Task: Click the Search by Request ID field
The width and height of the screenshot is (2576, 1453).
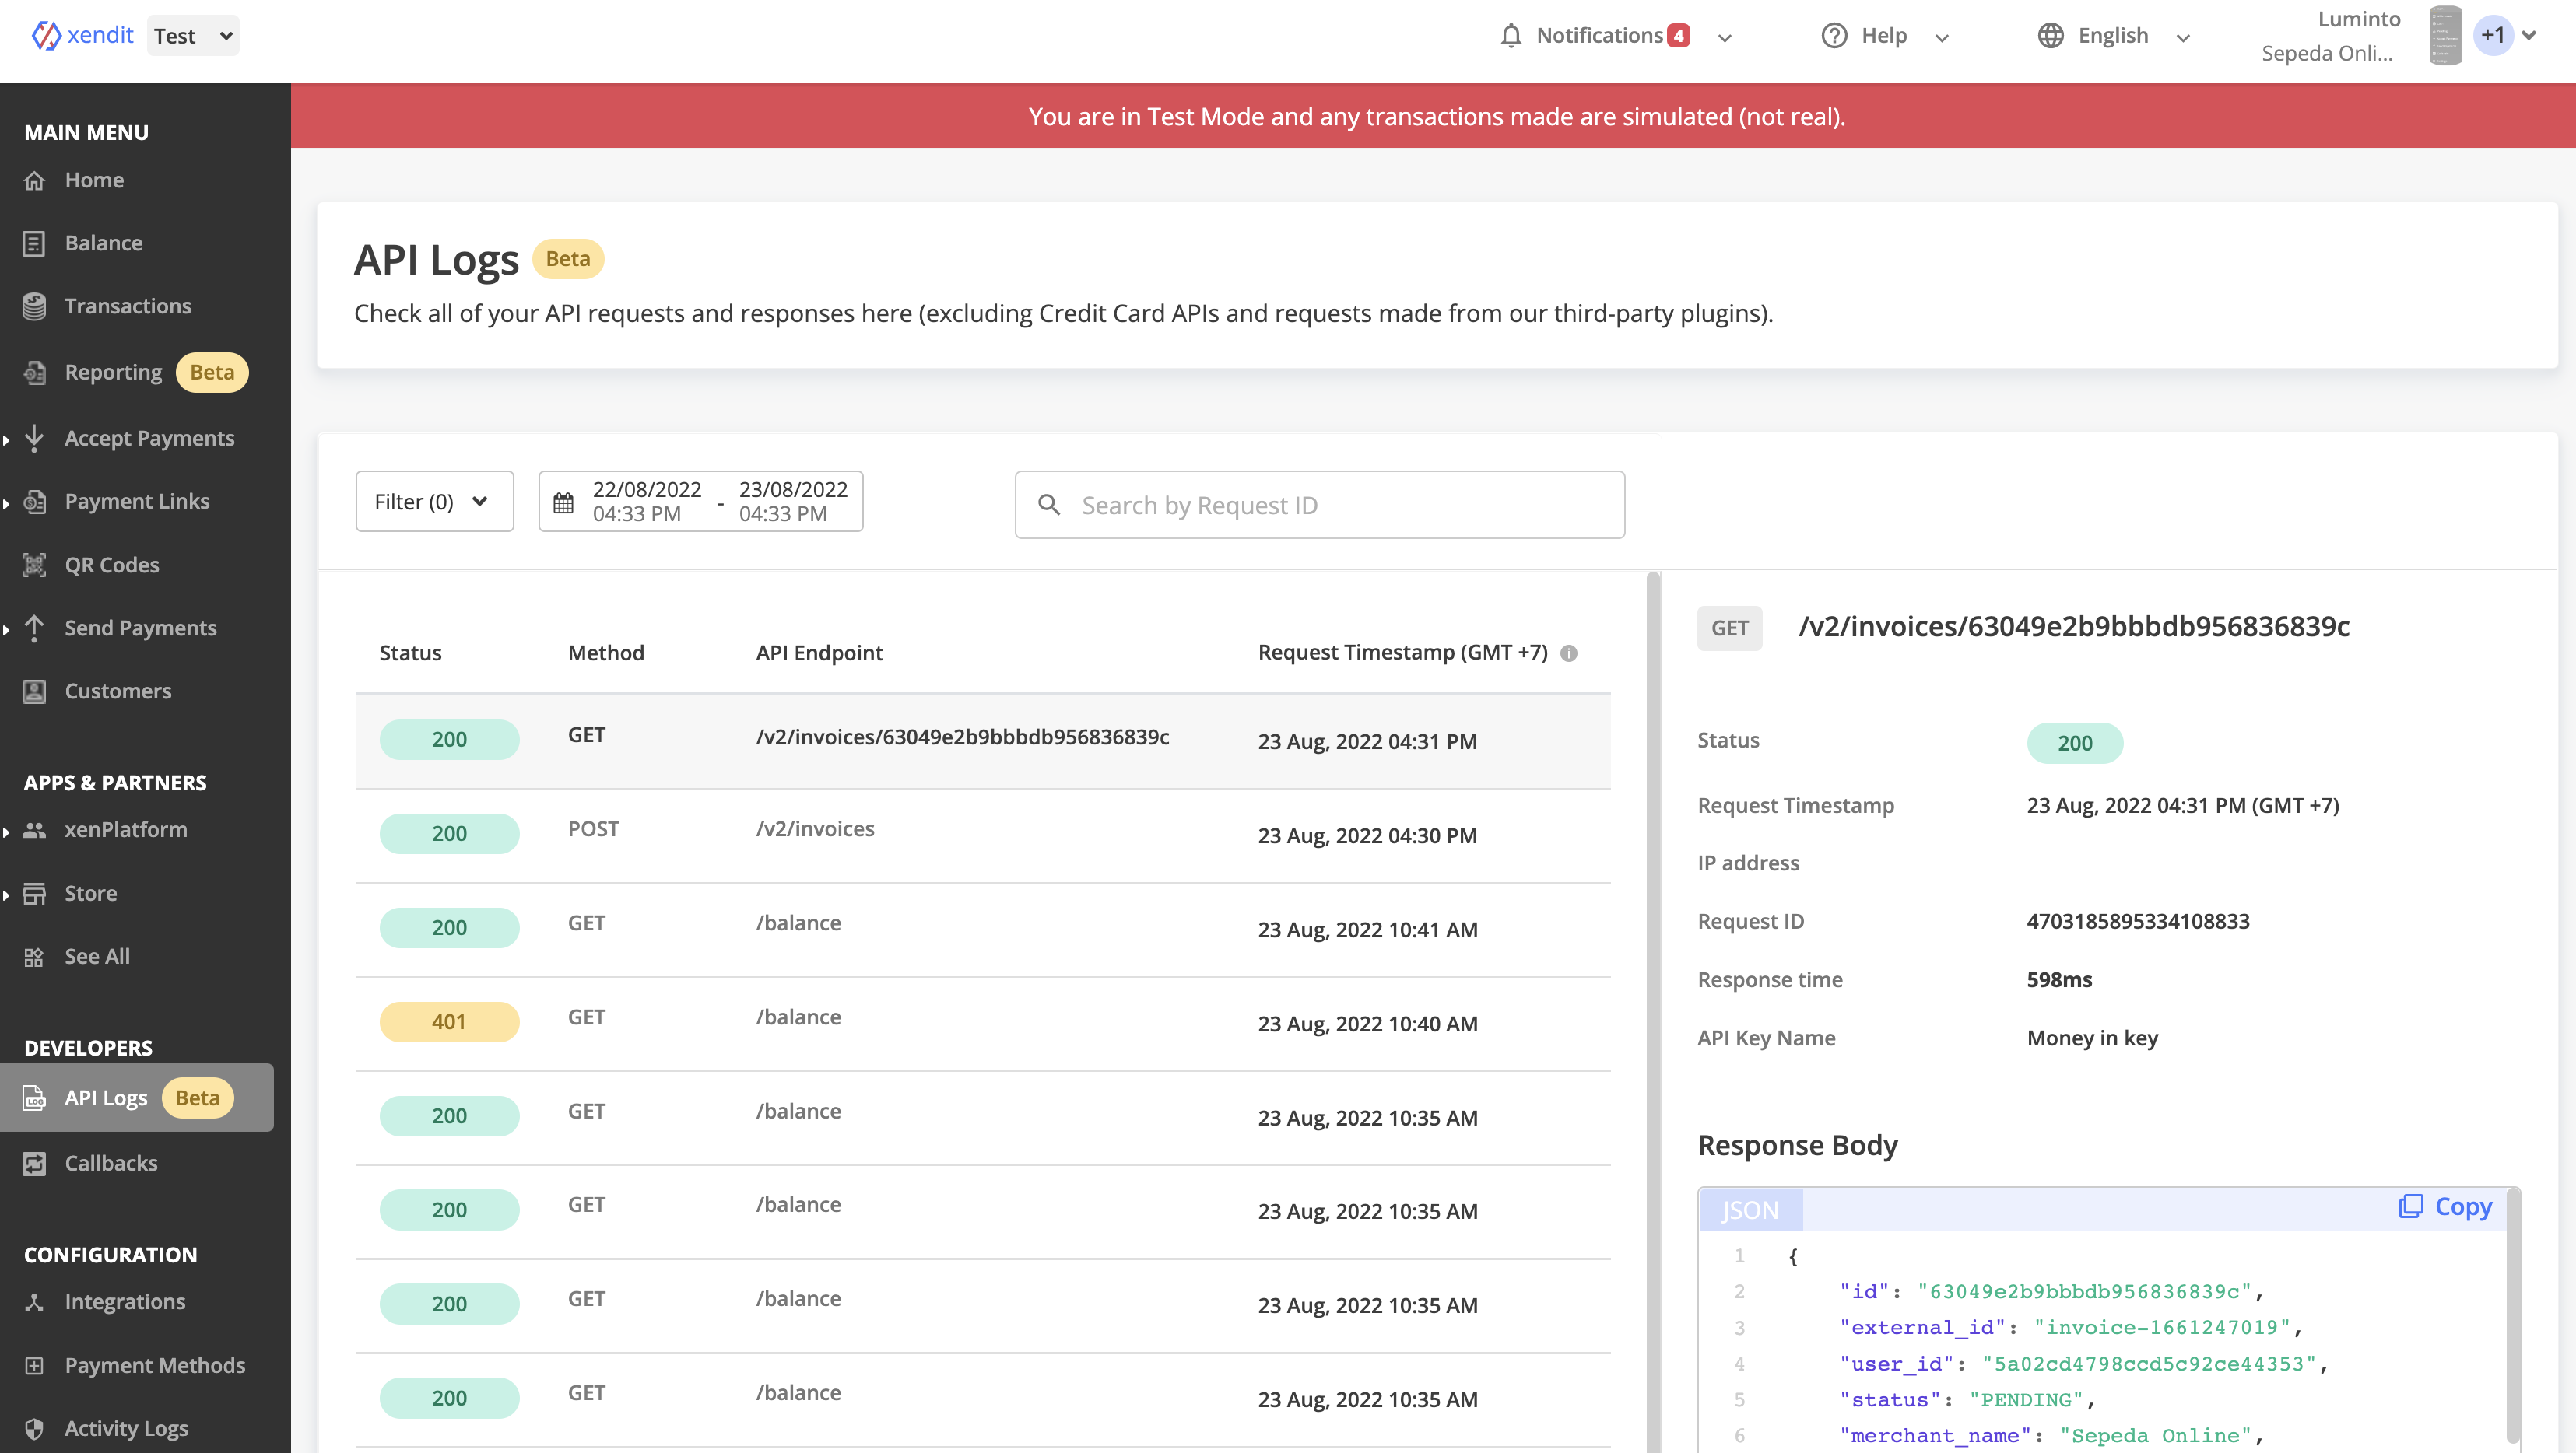Action: pos(1320,505)
